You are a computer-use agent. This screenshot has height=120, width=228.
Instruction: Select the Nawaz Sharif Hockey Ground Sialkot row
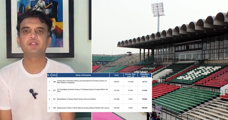pos(99,99)
